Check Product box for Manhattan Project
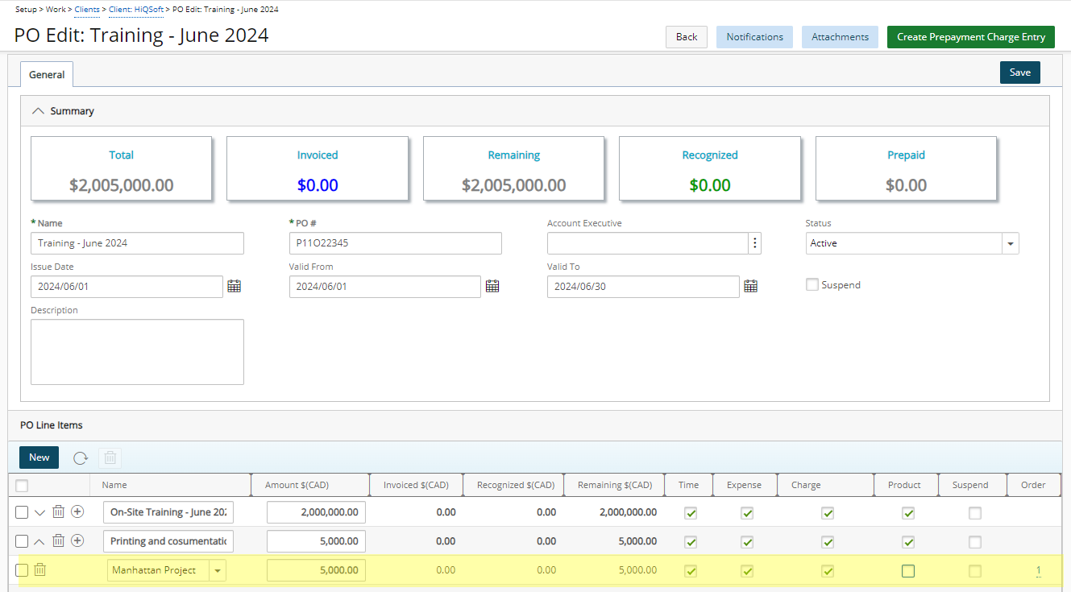This screenshot has height=592, width=1071. [908, 571]
